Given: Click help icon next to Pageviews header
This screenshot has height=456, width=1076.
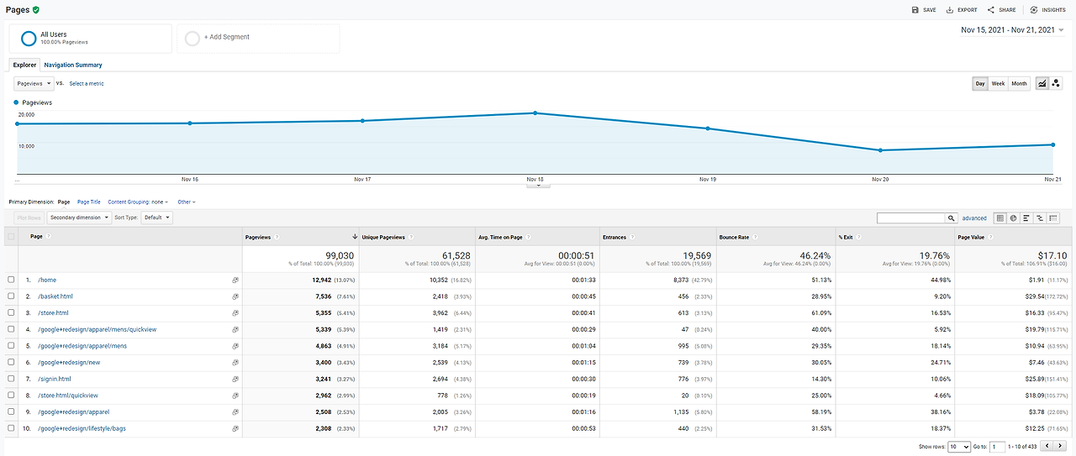Looking at the screenshot, I should pyautogui.click(x=277, y=237).
